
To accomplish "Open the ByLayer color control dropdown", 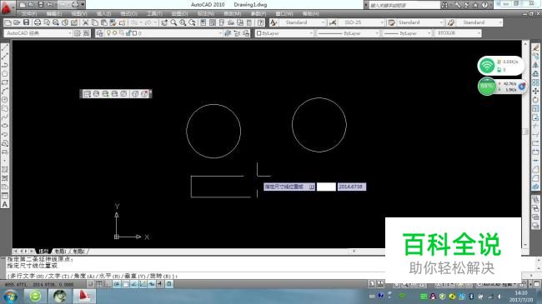I will 311,33.
